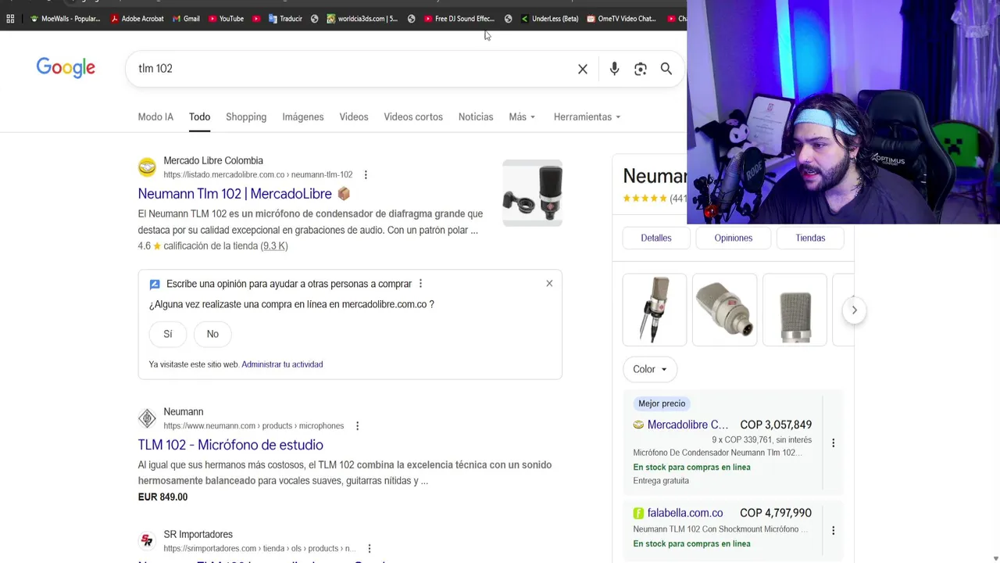Click the SR Importadores favicon
Viewport: 1000px width, 563px height.
[x=147, y=541]
